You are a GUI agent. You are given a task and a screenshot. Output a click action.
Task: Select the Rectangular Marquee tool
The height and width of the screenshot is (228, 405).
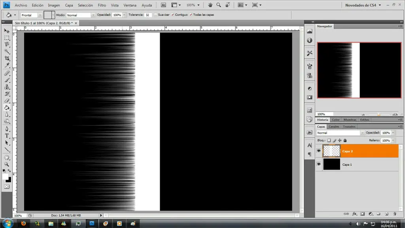point(7,38)
